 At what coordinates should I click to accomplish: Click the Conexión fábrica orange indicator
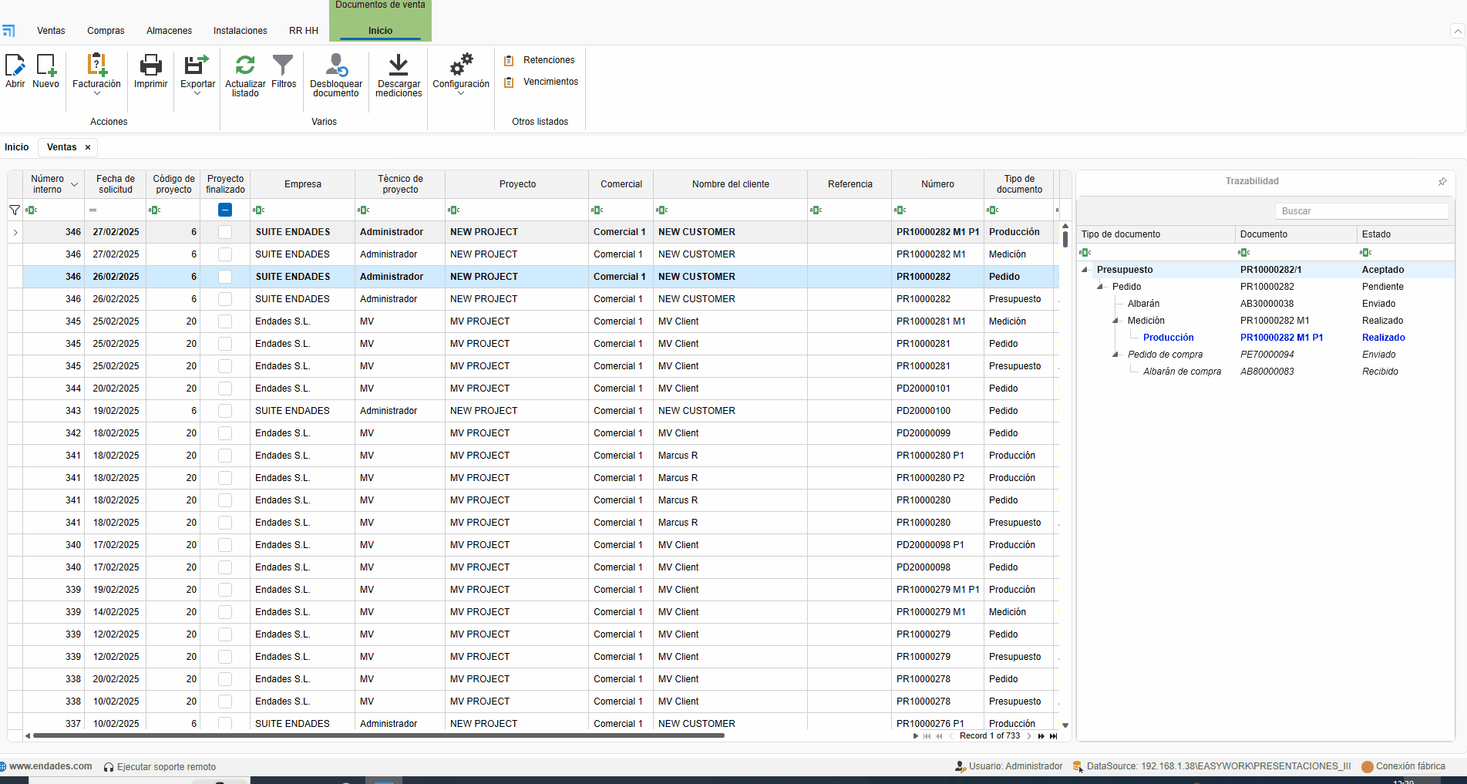(1368, 766)
